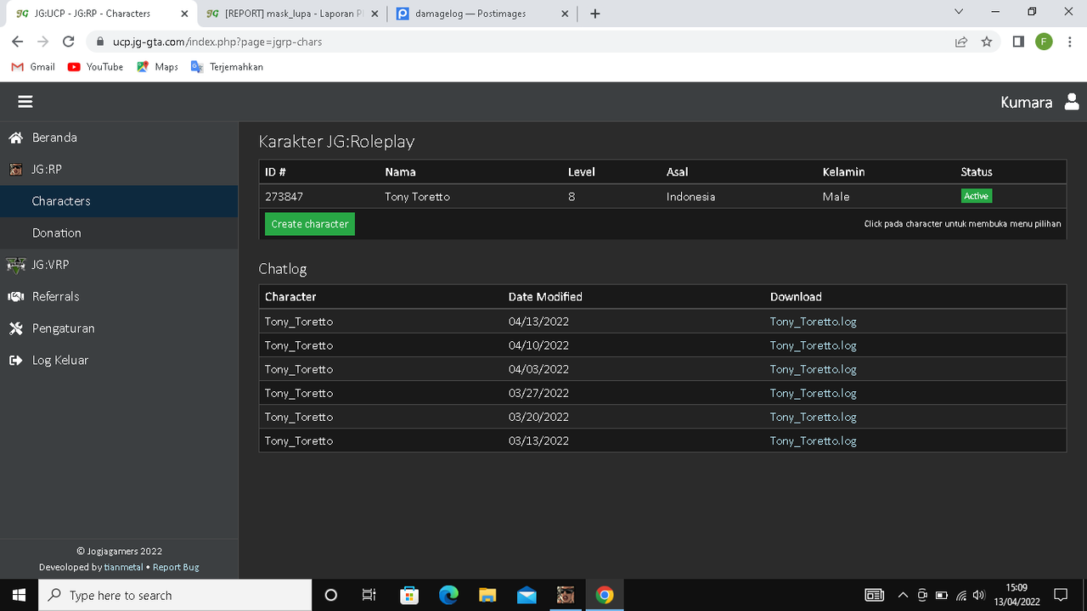Click the Kumara user profile icon
The height and width of the screenshot is (611, 1087).
(1070, 102)
